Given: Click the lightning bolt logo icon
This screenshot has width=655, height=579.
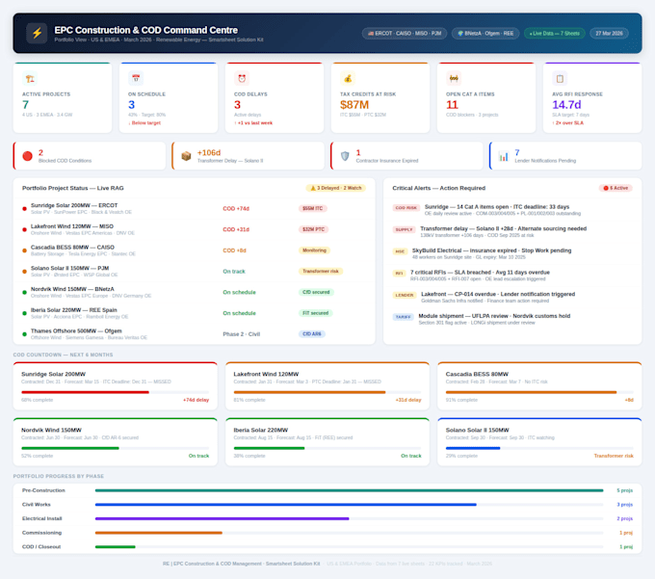Looking at the screenshot, I should (x=37, y=33).
